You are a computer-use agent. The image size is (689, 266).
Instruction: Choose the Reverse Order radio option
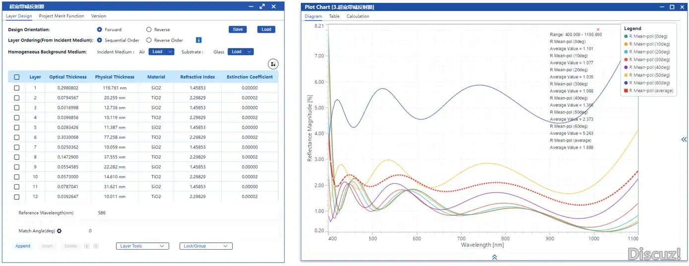pyautogui.click(x=149, y=40)
